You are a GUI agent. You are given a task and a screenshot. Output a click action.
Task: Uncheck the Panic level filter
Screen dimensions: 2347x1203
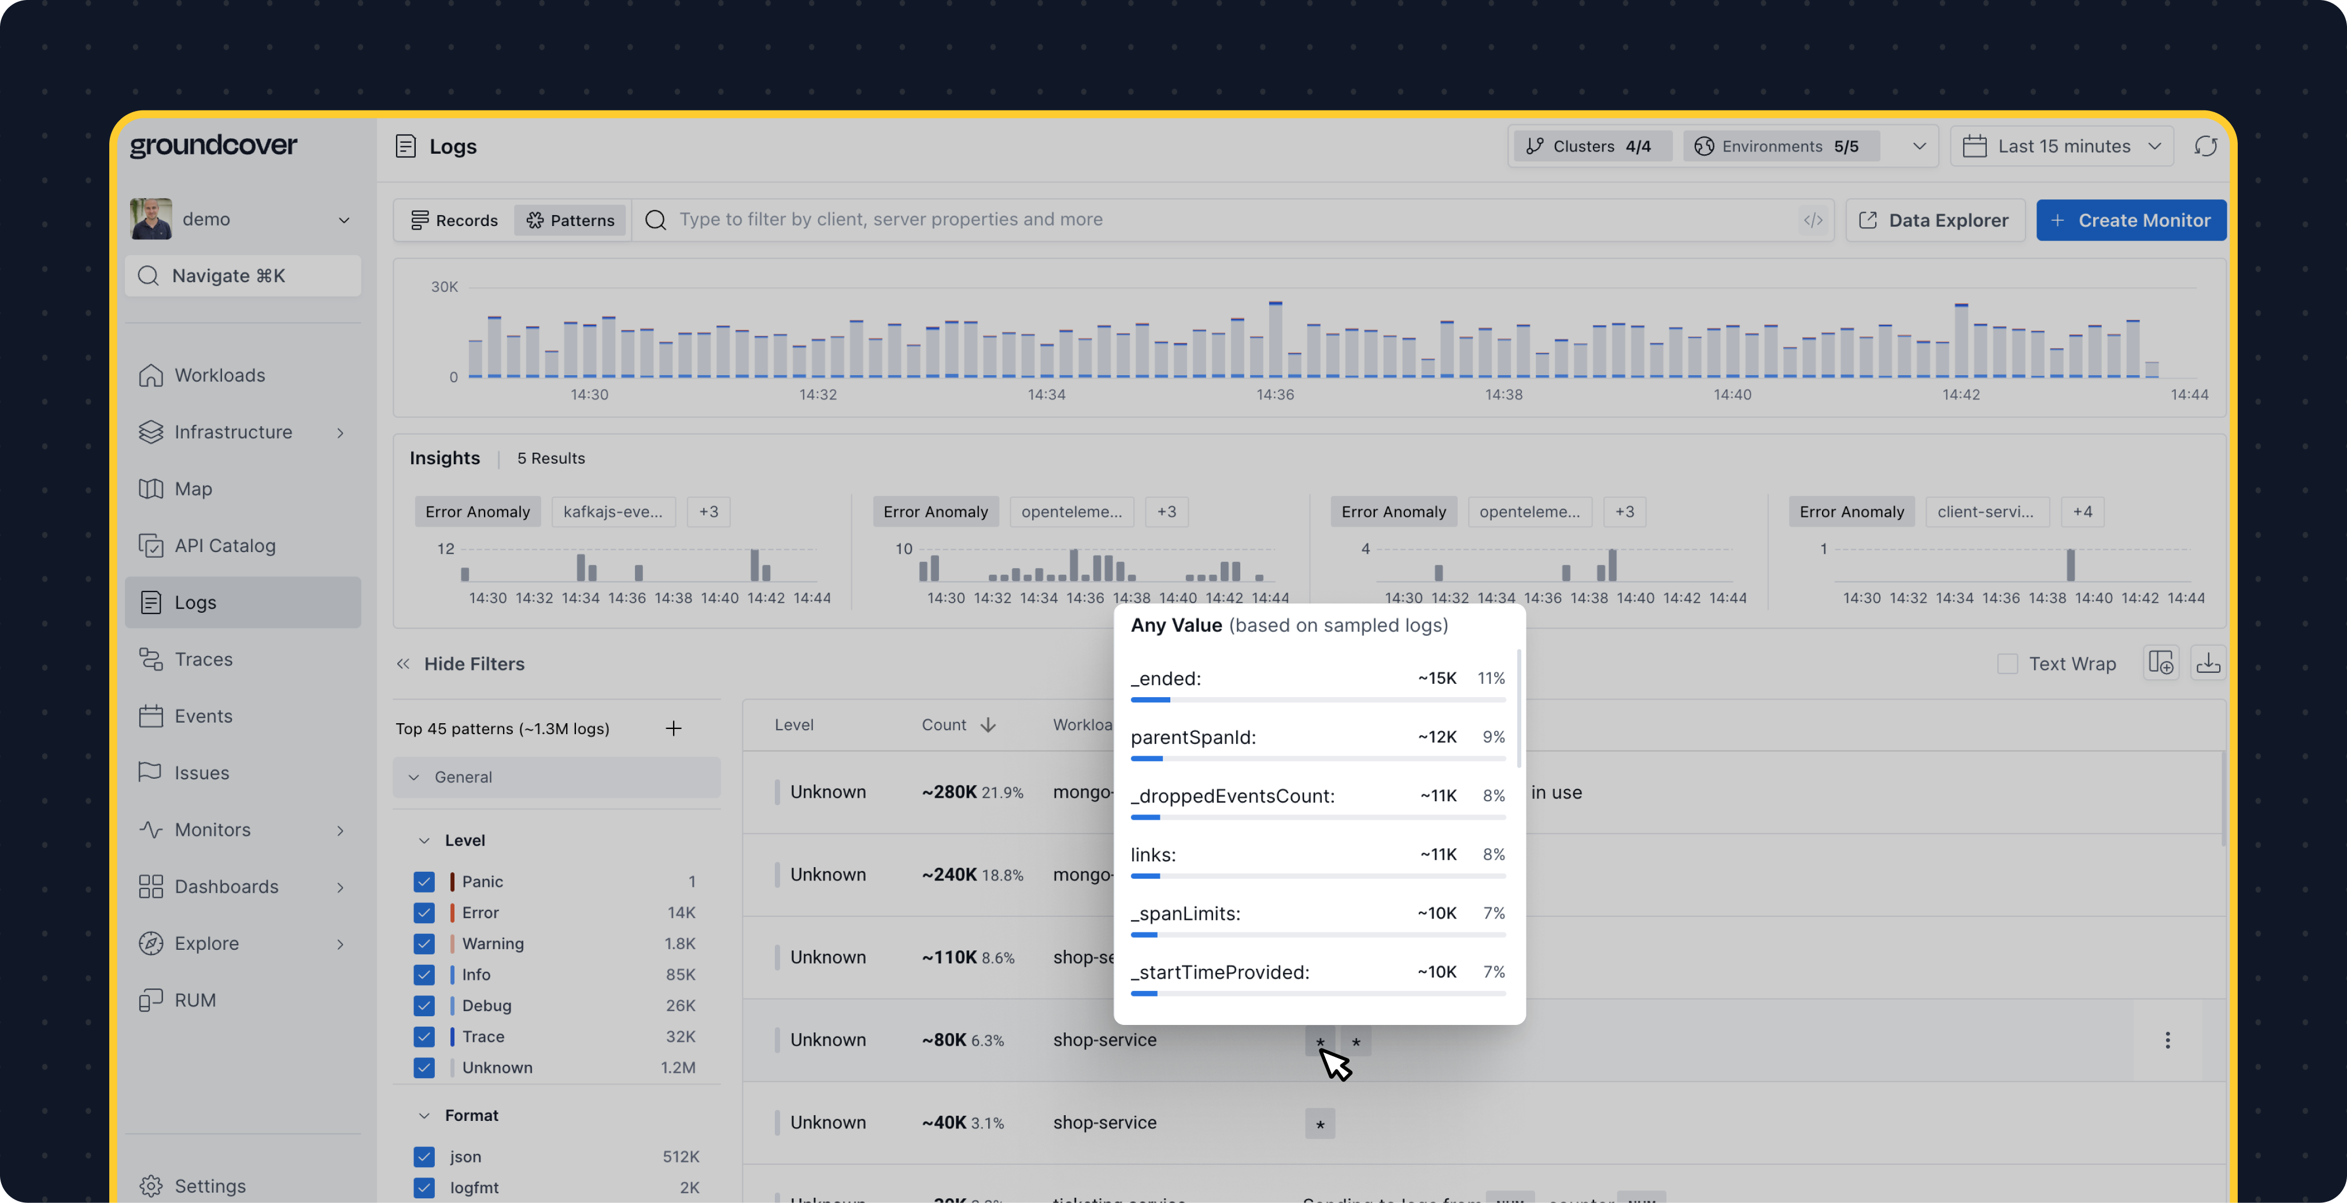pyautogui.click(x=424, y=882)
